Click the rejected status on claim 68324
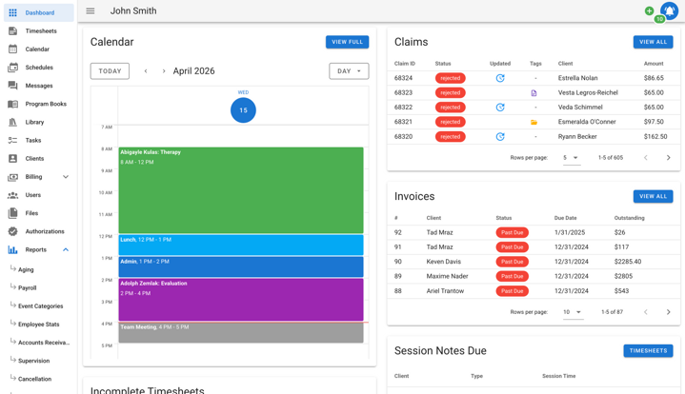This screenshot has height=394, width=685. [x=450, y=78]
